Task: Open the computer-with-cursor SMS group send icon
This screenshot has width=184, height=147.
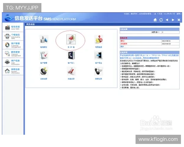Action: [44, 40]
